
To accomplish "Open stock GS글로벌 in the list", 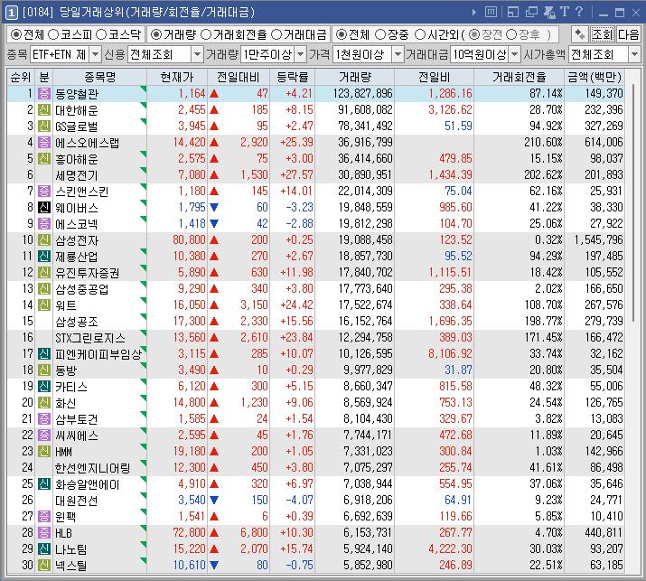I will 76,127.
